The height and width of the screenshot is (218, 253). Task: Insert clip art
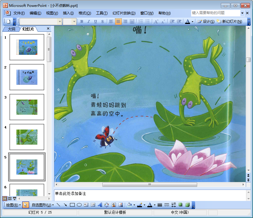pyautogui.click(x=113, y=205)
